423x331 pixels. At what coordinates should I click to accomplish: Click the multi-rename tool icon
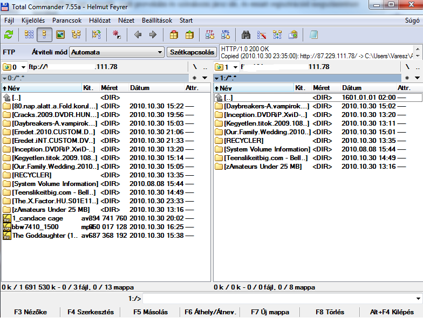[x=262, y=35]
